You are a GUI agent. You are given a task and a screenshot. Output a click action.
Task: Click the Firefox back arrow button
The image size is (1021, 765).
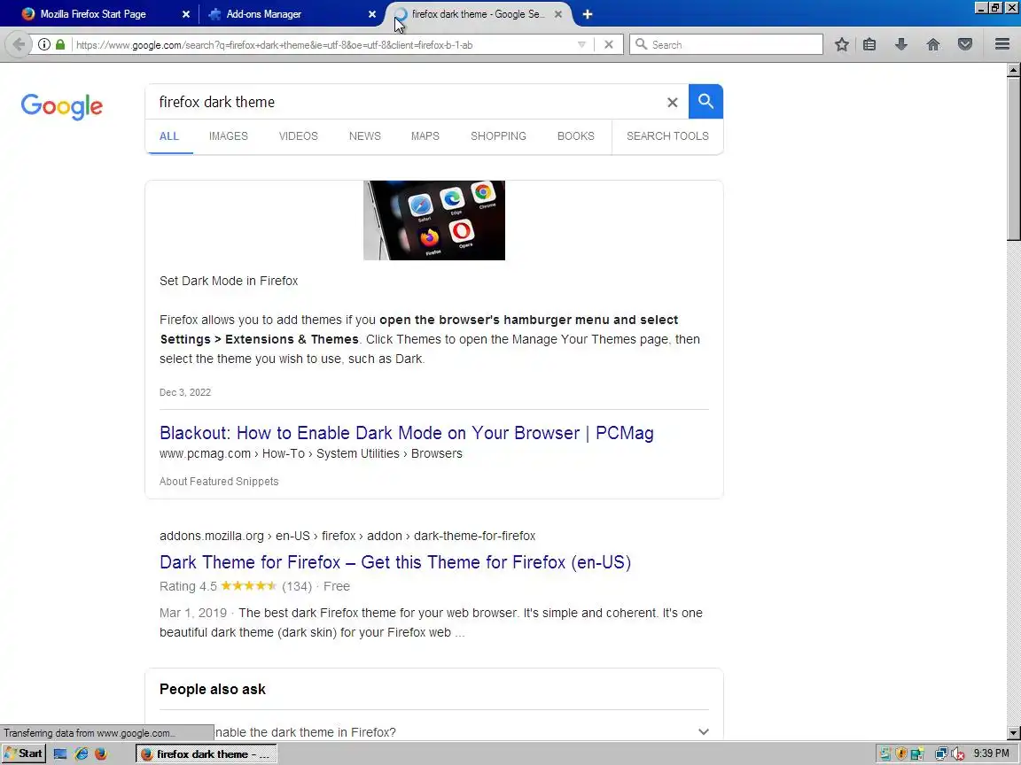coord(19,44)
